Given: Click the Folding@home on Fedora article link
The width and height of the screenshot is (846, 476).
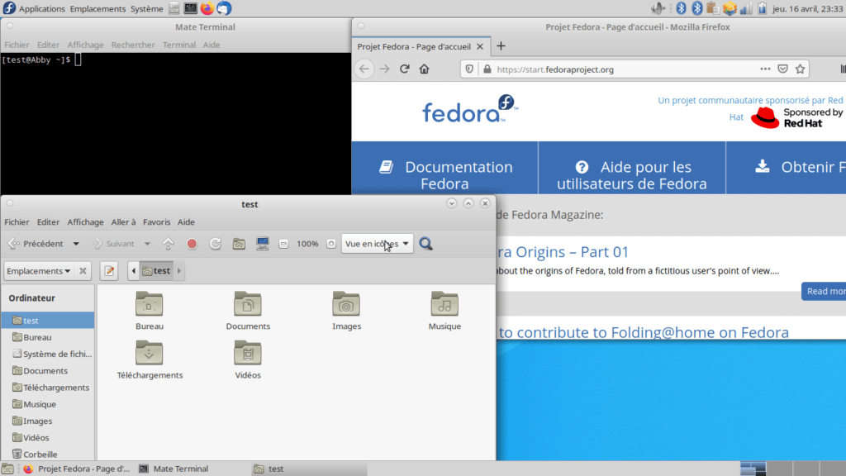Looking at the screenshot, I should click(644, 332).
